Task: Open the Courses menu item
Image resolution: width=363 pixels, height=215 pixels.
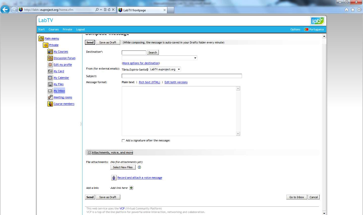Action: [54, 29]
